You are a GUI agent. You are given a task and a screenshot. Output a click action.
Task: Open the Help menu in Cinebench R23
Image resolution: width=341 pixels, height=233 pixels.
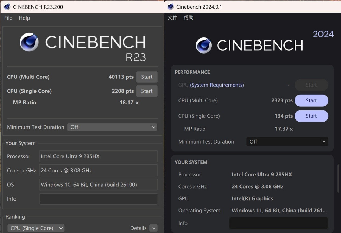click(24, 18)
